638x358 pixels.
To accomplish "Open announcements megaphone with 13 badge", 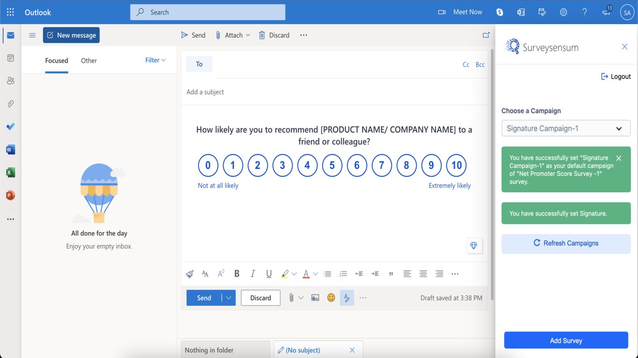I will coord(607,11).
